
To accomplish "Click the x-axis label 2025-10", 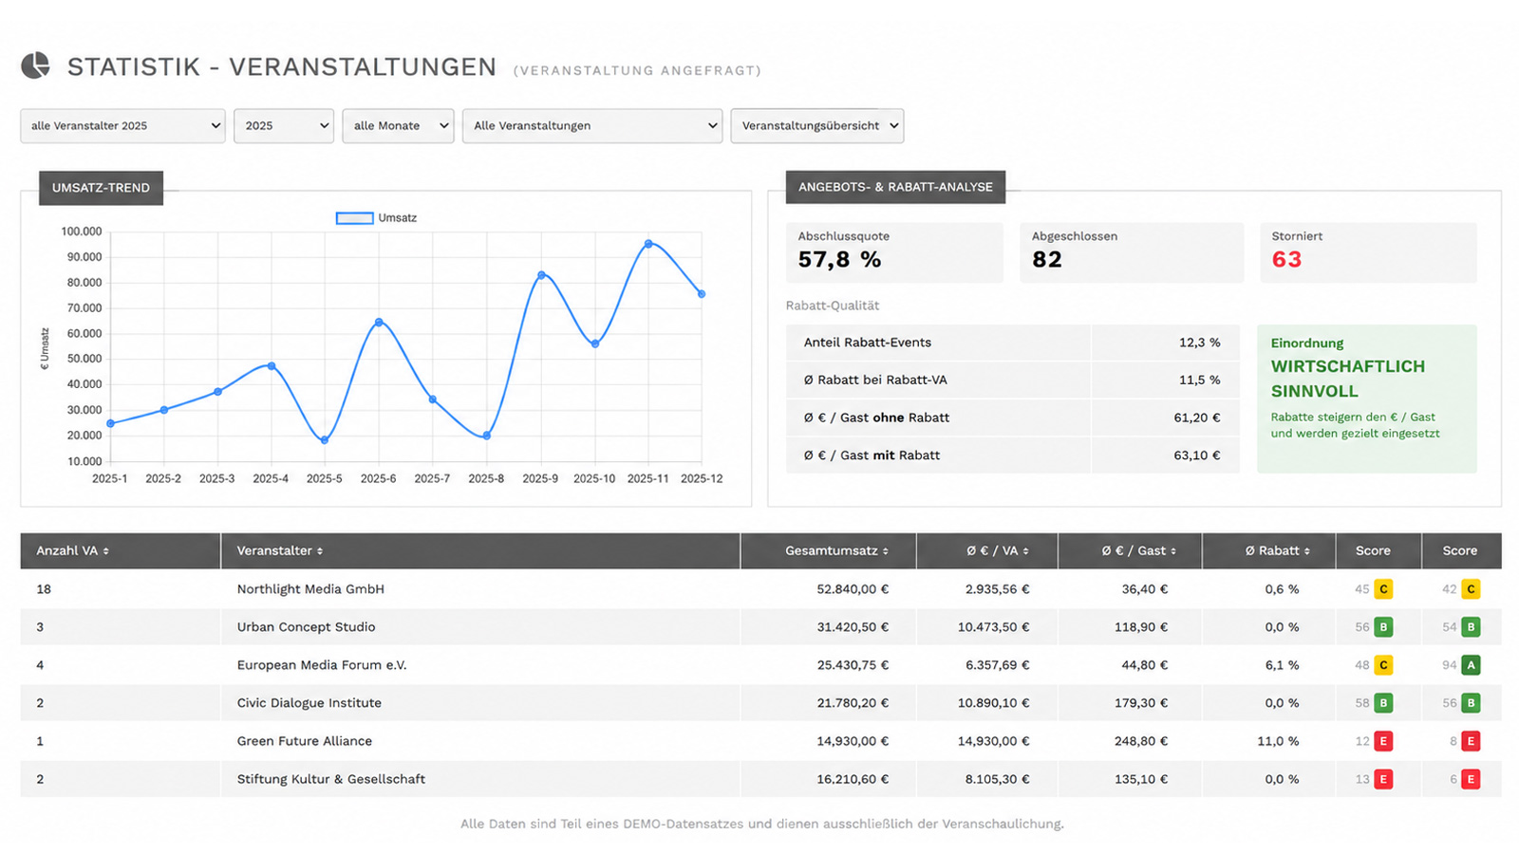I will click(594, 479).
